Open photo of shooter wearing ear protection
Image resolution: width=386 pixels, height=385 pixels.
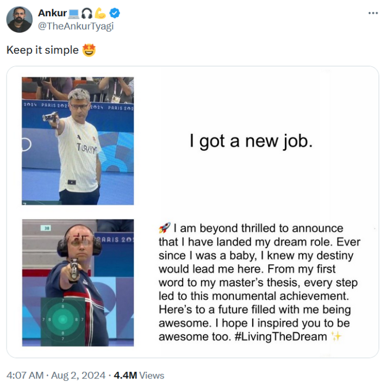tap(78, 282)
